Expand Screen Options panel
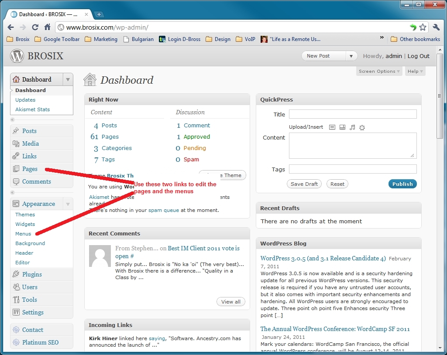Viewport: 447px width, 355px height. [x=379, y=71]
